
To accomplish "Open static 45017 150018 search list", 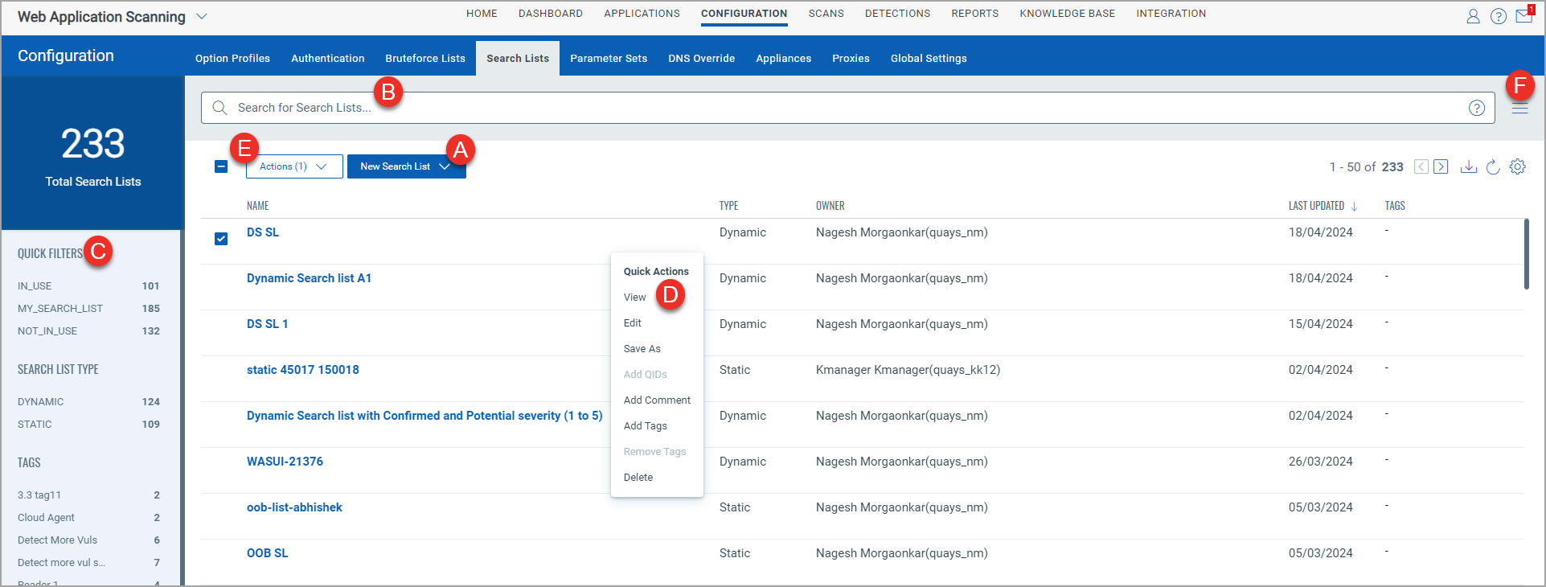I will pyautogui.click(x=303, y=370).
